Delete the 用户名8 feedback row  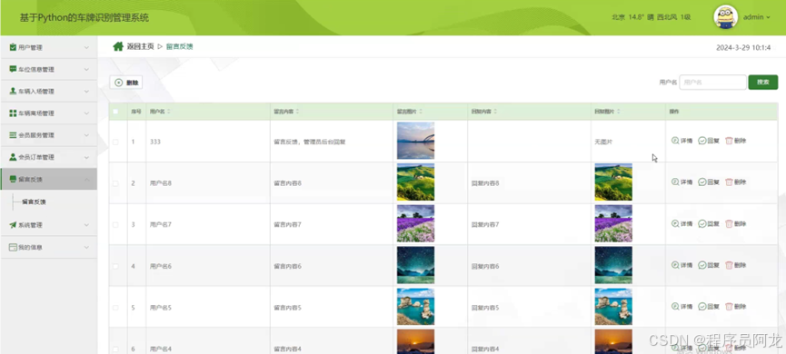(736, 182)
